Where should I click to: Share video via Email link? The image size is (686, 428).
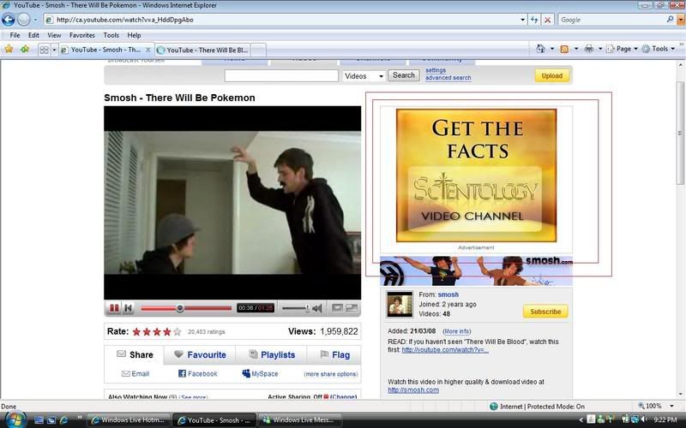pyautogui.click(x=135, y=374)
